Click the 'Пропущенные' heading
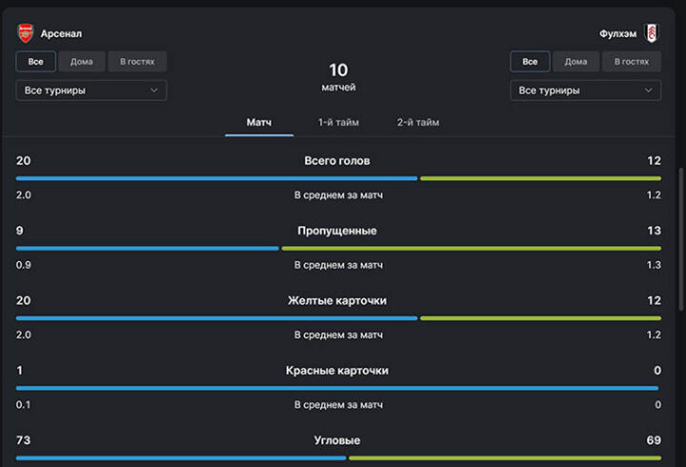The height and width of the screenshot is (467, 686). coord(337,231)
